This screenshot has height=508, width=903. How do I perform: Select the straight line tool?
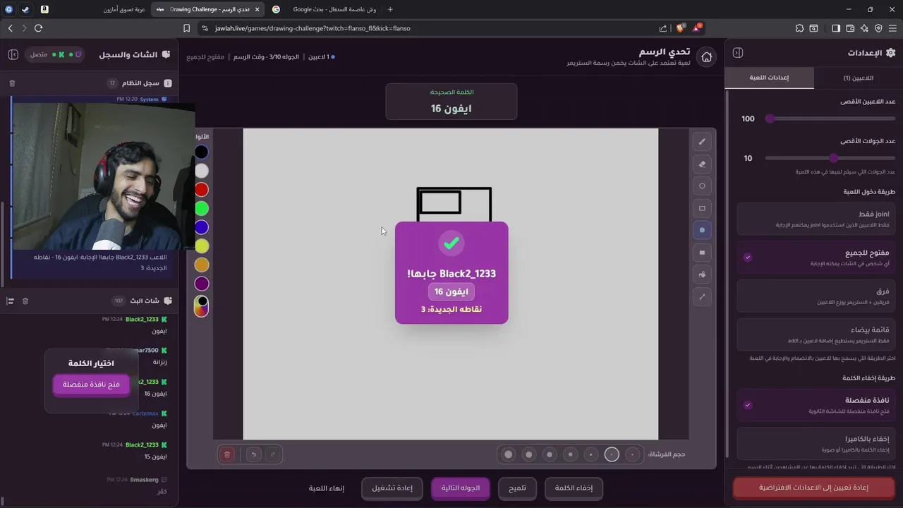702,297
